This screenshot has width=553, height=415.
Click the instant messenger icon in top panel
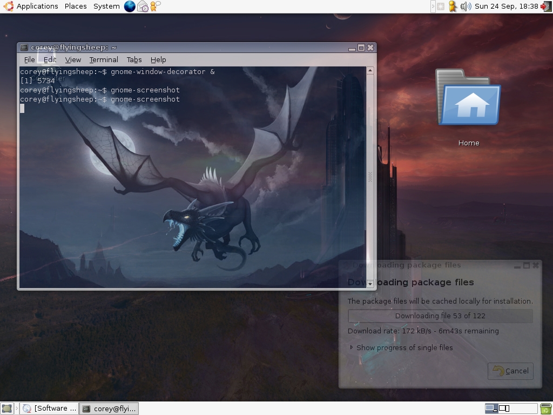click(155, 6)
